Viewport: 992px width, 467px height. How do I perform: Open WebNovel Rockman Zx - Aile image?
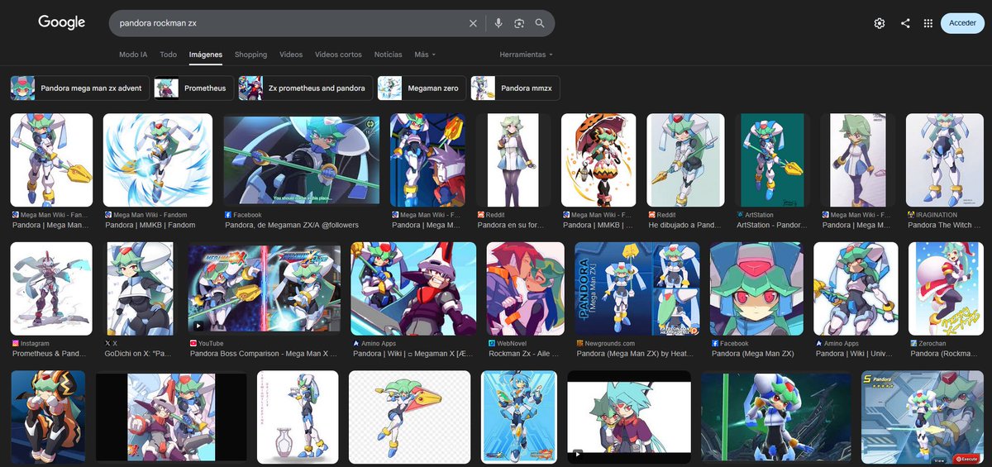(x=525, y=288)
